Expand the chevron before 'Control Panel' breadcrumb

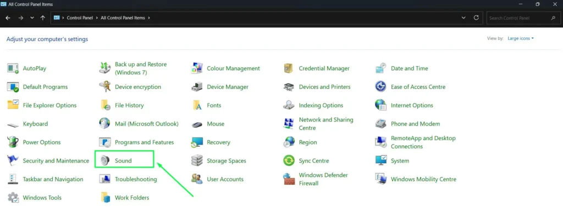pos(63,18)
